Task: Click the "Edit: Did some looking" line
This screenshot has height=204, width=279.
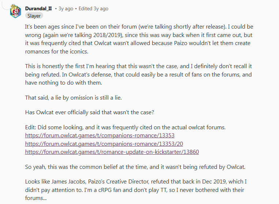Action: pyautogui.click(x=125, y=127)
